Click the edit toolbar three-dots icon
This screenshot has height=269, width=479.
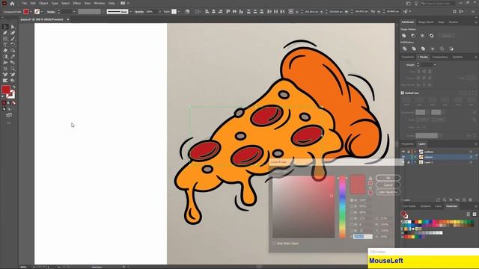click(9, 123)
